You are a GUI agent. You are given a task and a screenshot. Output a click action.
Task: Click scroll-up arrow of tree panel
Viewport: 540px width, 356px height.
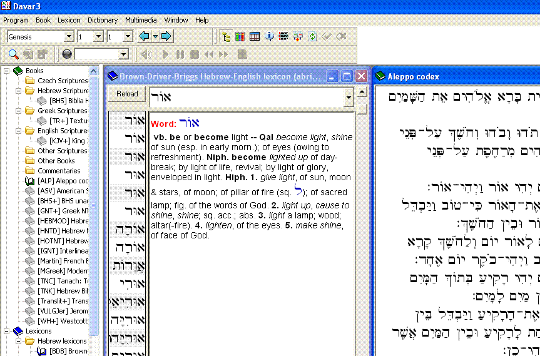(x=94, y=71)
